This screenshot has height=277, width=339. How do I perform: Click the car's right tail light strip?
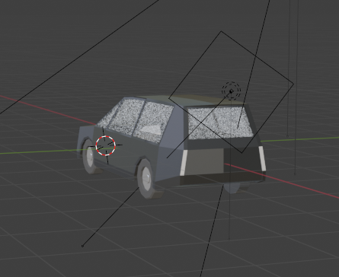coord(263,158)
